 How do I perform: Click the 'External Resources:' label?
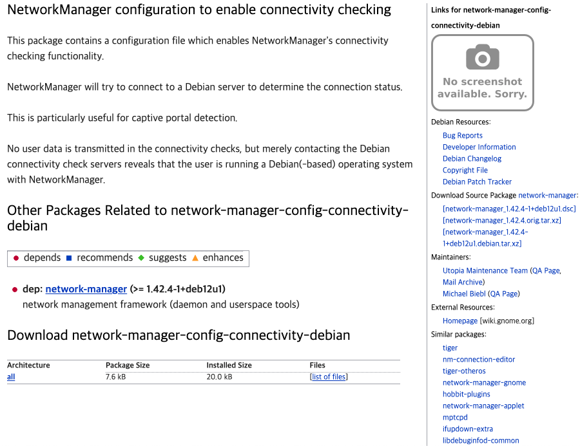pos(463,308)
